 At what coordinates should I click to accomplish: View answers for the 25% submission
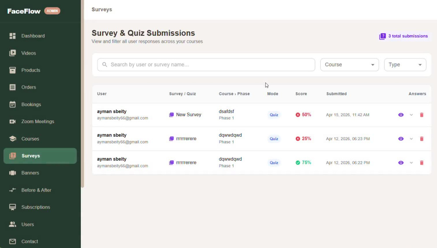pyautogui.click(x=401, y=138)
